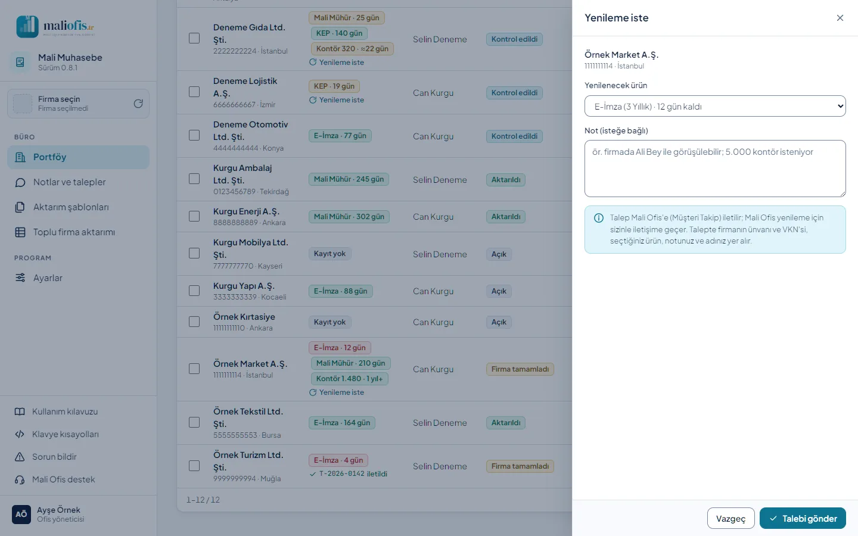The height and width of the screenshot is (536, 858).
Task: Click the E-İmza · 12 gün badge
Action: click(x=340, y=348)
